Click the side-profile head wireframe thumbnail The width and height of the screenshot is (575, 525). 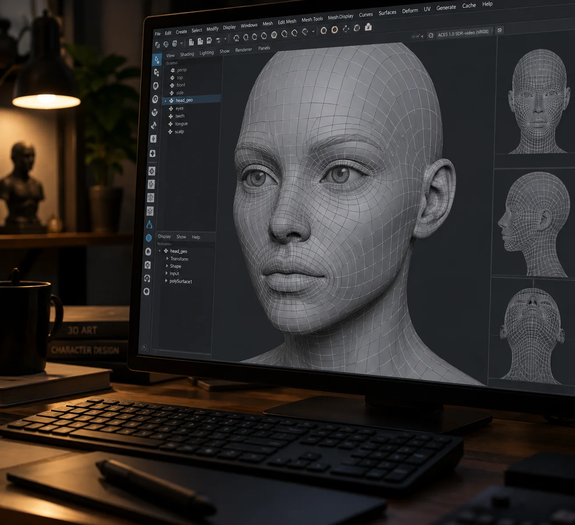click(534, 224)
